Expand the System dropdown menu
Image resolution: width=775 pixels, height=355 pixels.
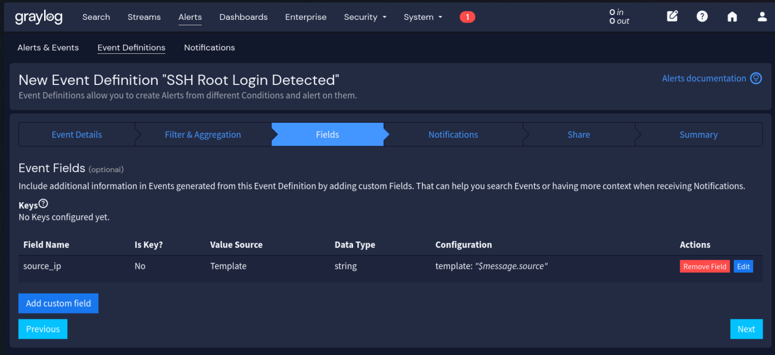[x=422, y=17]
